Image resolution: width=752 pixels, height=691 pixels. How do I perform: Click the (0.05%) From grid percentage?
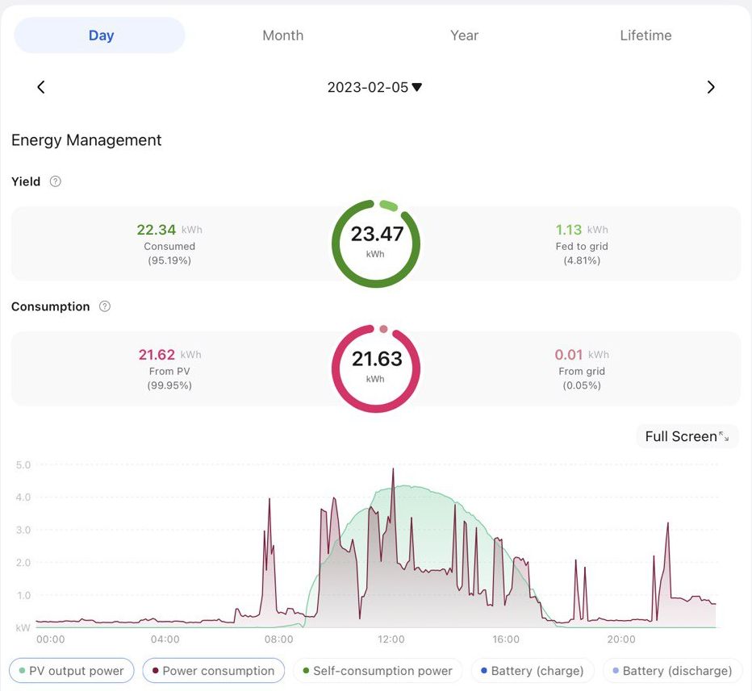pos(582,385)
